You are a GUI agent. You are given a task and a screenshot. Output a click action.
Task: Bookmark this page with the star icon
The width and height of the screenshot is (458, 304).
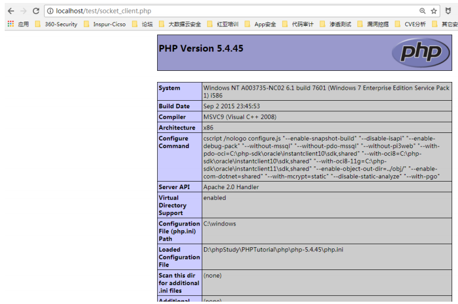(x=434, y=11)
